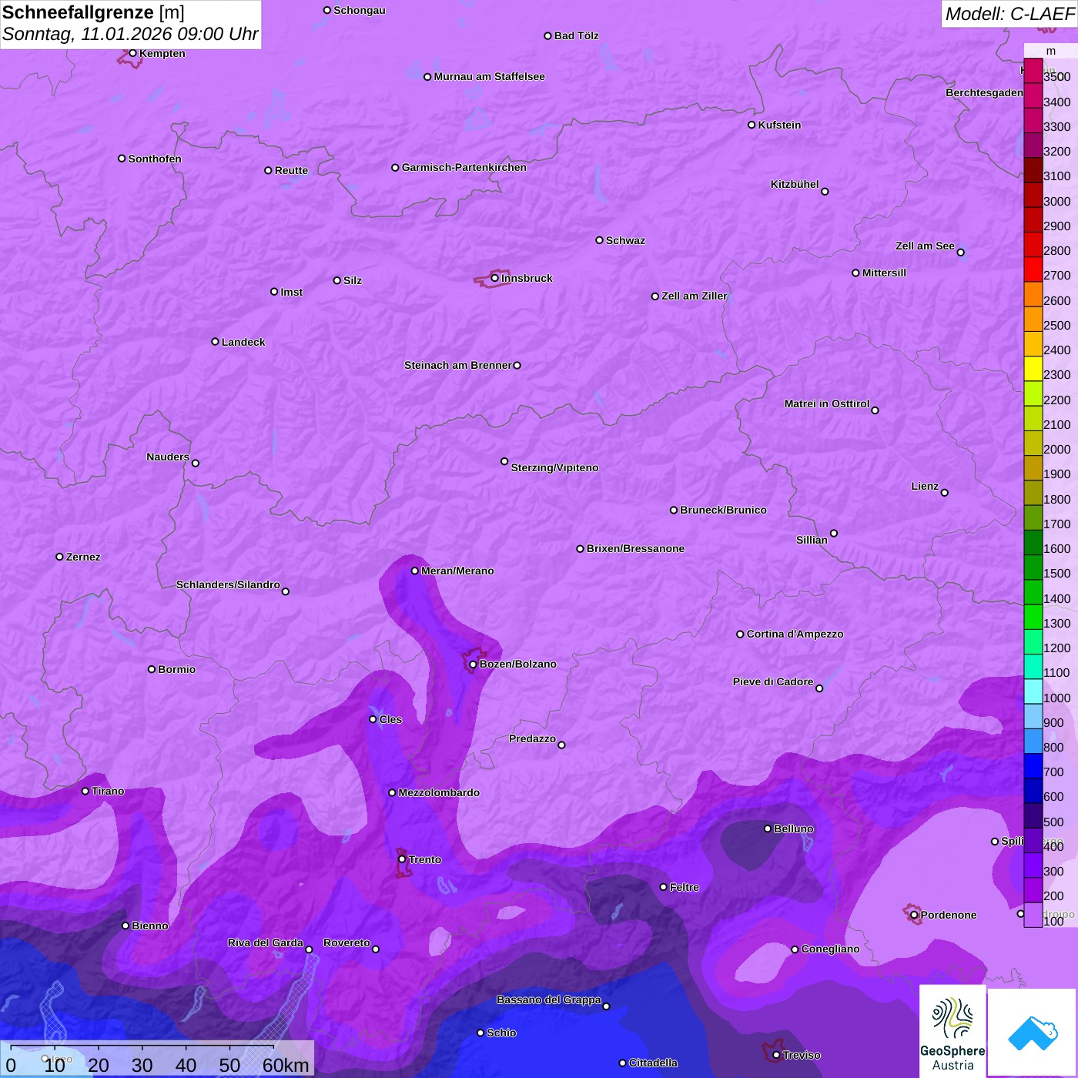
Task: Click the Brixen/Bressanone label
Action: click(635, 548)
